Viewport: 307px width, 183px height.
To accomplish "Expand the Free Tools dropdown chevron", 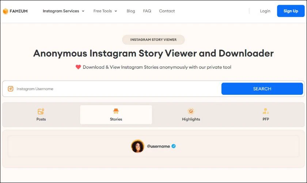I will pyautogui.click(x=116, y=11).
